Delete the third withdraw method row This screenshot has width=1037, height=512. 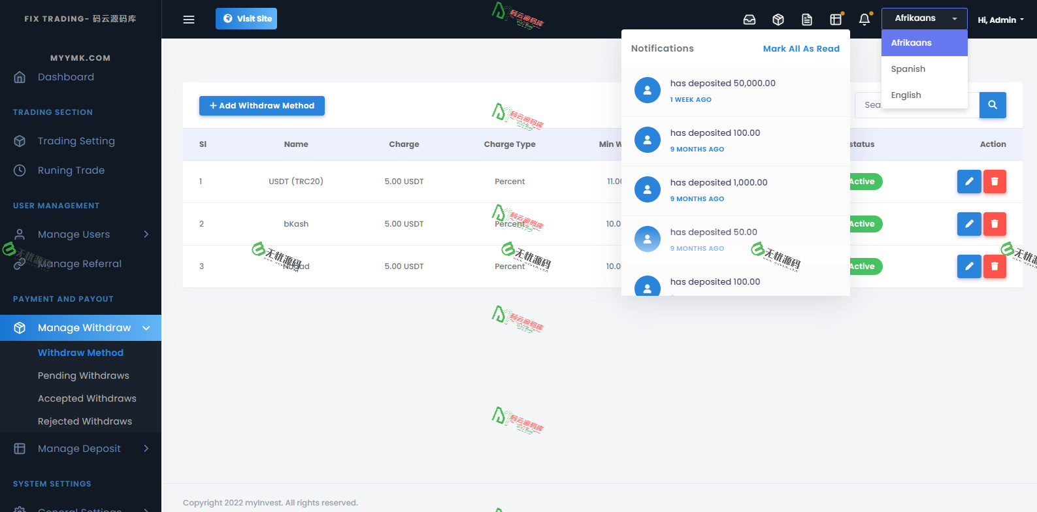[994, 266]
